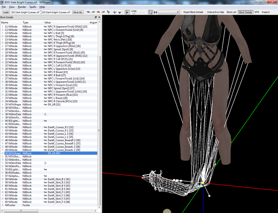
Task: Select row NPC L Breast [28]
Action: pyautogui.click(x=49, y=98)
